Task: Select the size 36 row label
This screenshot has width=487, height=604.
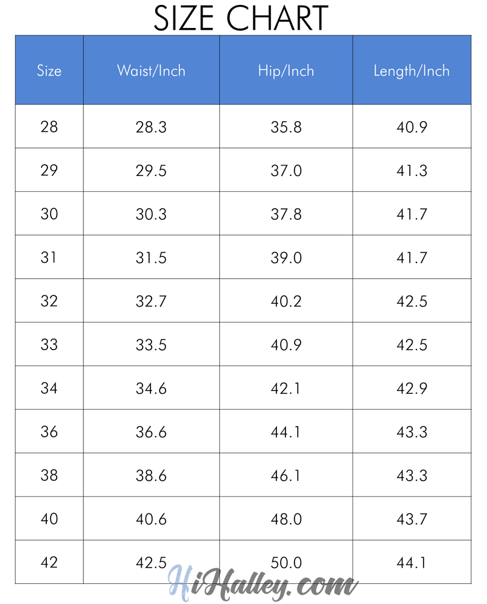Action: (49, 432)
